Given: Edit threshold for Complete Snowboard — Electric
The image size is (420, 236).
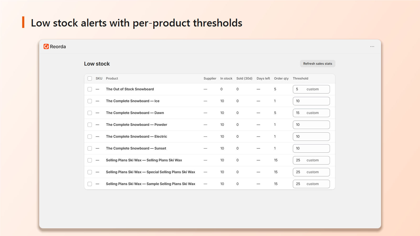Looking at the screenshot, I should tap(311, 137).
